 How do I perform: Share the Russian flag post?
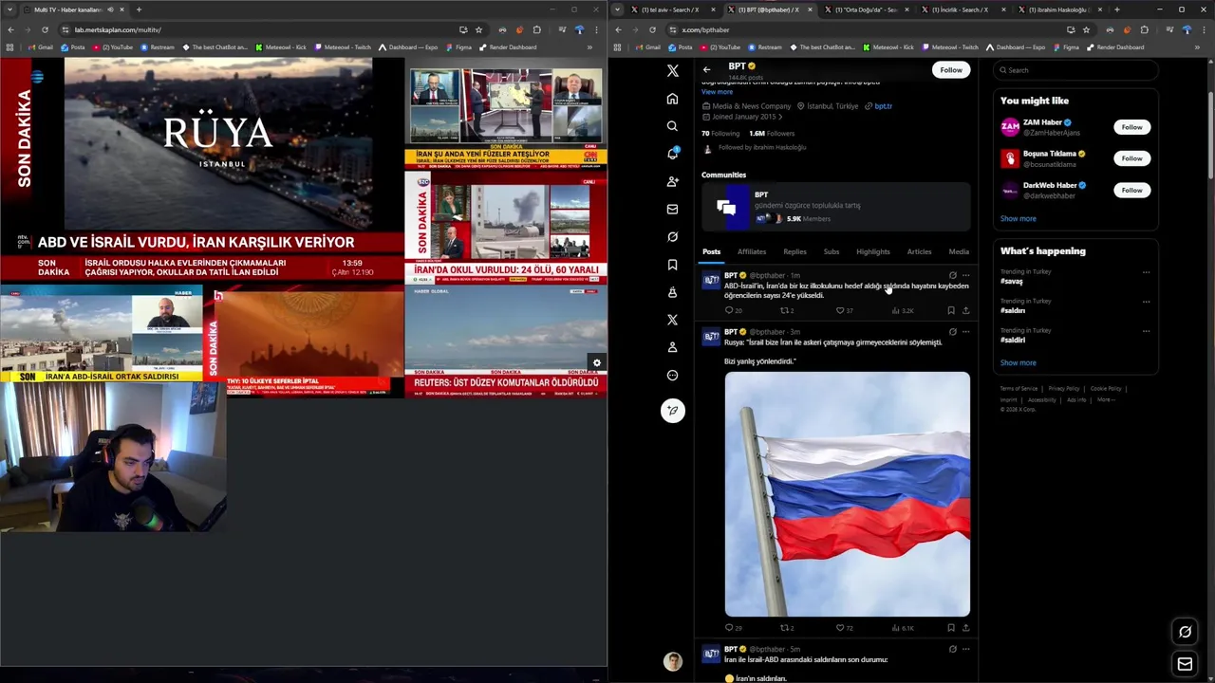coord(965,627)
